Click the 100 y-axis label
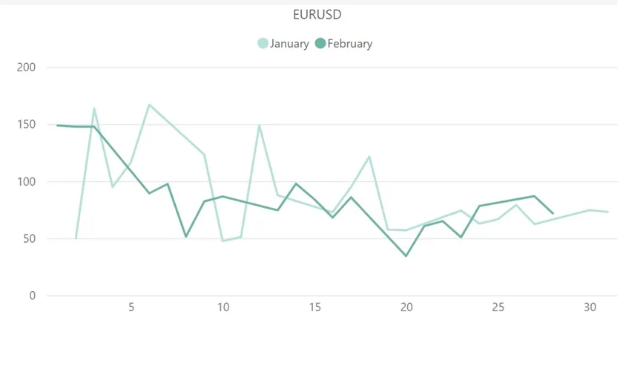The width and height of the screenshot is (623, 375). pos(26,182)
